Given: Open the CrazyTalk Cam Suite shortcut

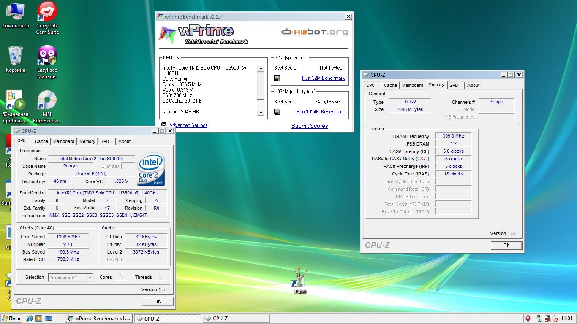Looking at the screenshot, I should coord(47,18).
